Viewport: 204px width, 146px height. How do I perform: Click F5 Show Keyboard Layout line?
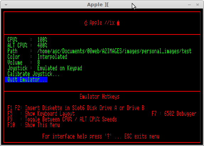[41, 114]
